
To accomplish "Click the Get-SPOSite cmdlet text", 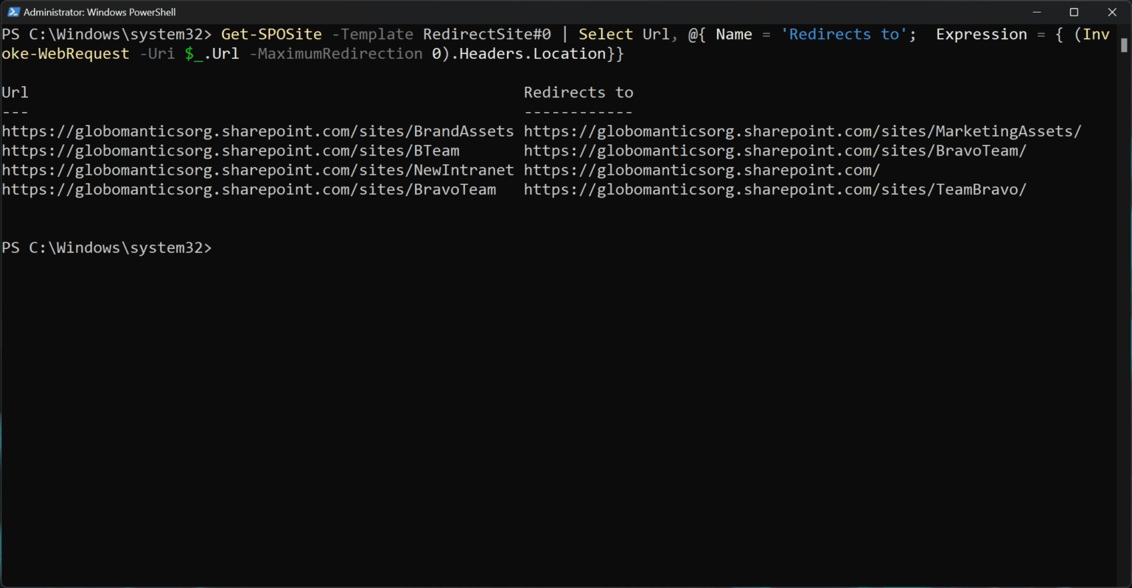I will (x=271, y=34).
